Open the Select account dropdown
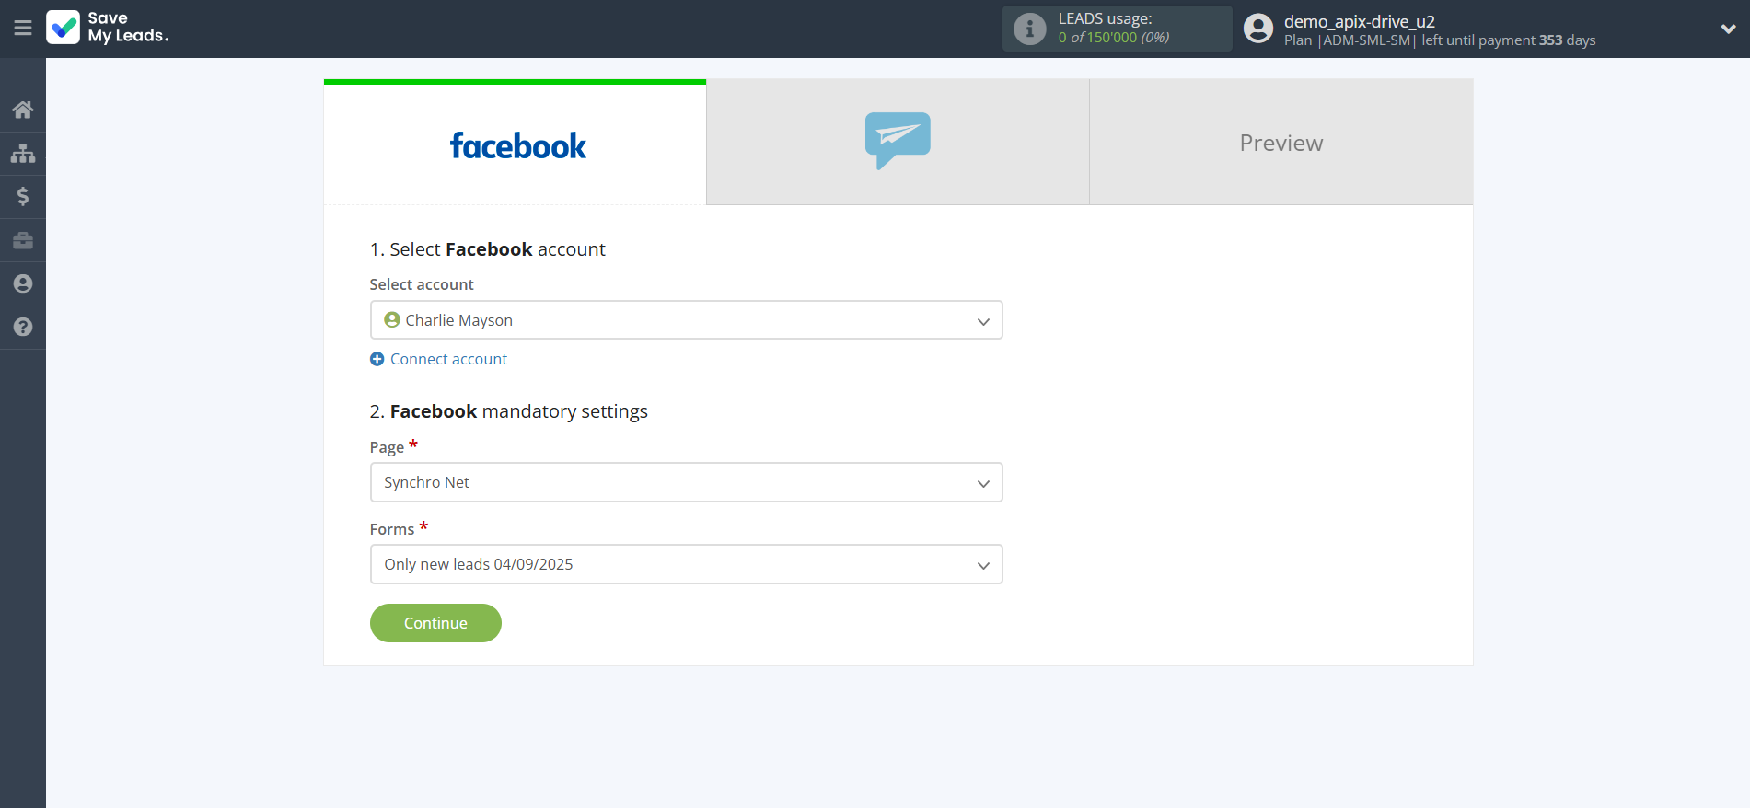Viewport: 1750px width, 808px height. click(x=686, y=320)
